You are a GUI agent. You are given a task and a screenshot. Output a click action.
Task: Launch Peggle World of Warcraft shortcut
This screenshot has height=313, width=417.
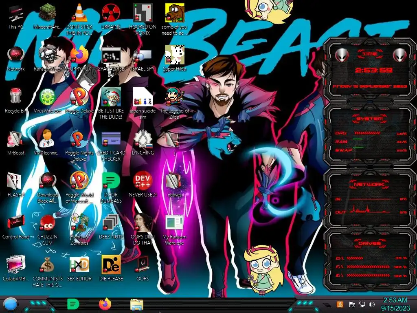tap(79, 181)
